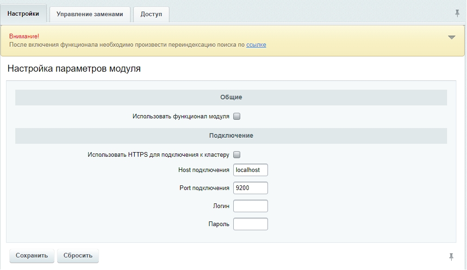Focus the 'Host подключения' field
The image size is (467, 270).
(x=250, y=170)
